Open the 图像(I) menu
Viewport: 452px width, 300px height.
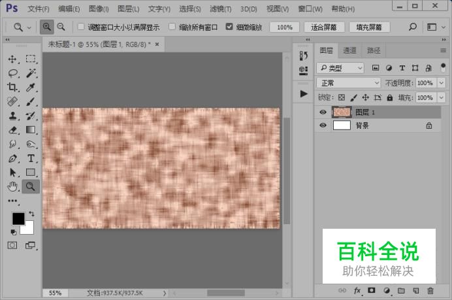99,9
